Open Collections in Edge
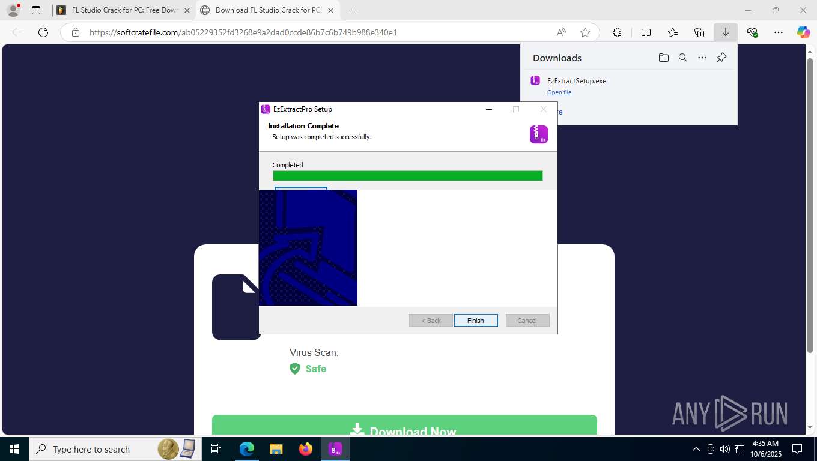 [699, 32]
